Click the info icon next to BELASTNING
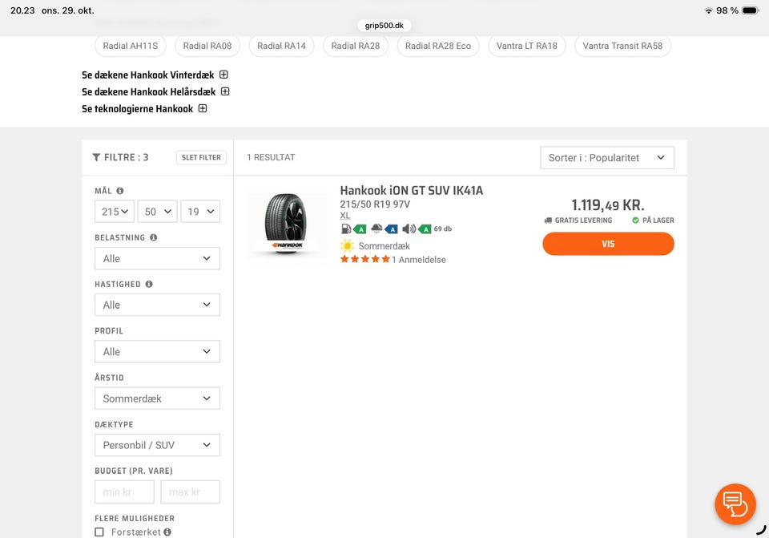Image resolution: width=769 pixels, height=538 pixels. (x=154, y=237)
